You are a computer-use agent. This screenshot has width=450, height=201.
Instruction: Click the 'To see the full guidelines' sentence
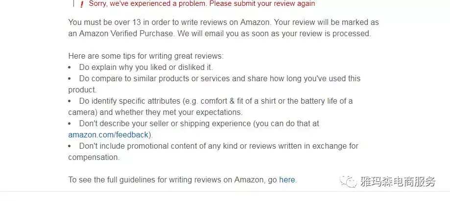pos(183,180)
